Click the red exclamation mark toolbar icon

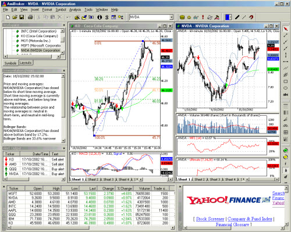(x=203, y=17)
